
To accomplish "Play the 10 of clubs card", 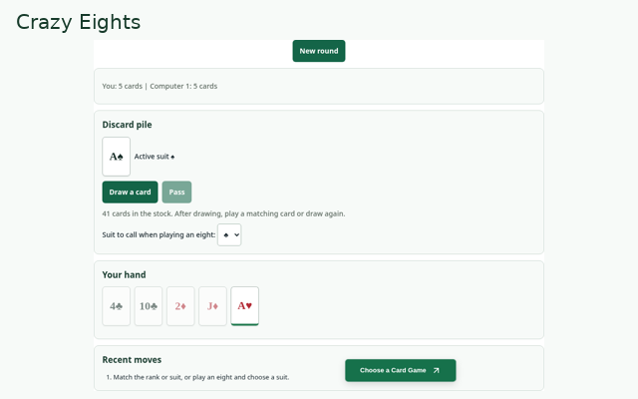I will point(149,306).
